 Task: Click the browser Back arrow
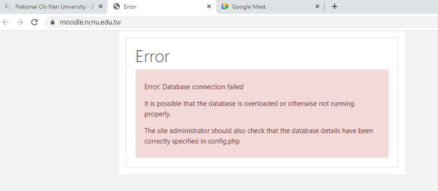6,22
